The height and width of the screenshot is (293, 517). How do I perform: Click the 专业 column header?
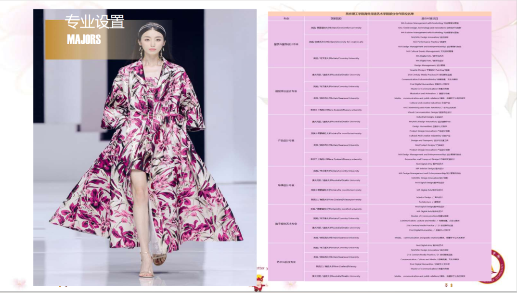pyautogui.click(x=286, y=18)
